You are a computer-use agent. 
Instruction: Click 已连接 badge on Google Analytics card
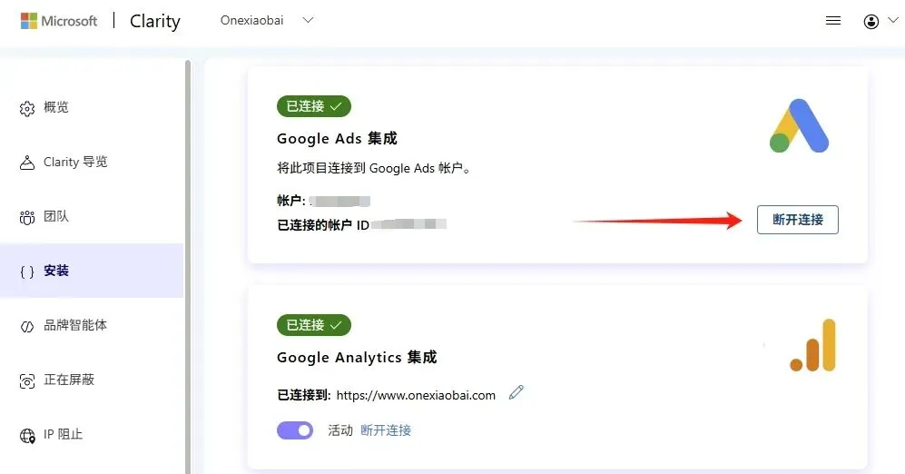tap(314, 325)
